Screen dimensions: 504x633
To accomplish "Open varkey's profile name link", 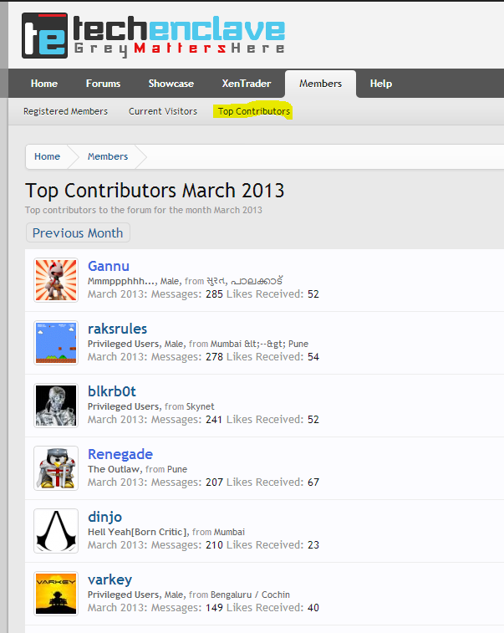I will [109, 579].
